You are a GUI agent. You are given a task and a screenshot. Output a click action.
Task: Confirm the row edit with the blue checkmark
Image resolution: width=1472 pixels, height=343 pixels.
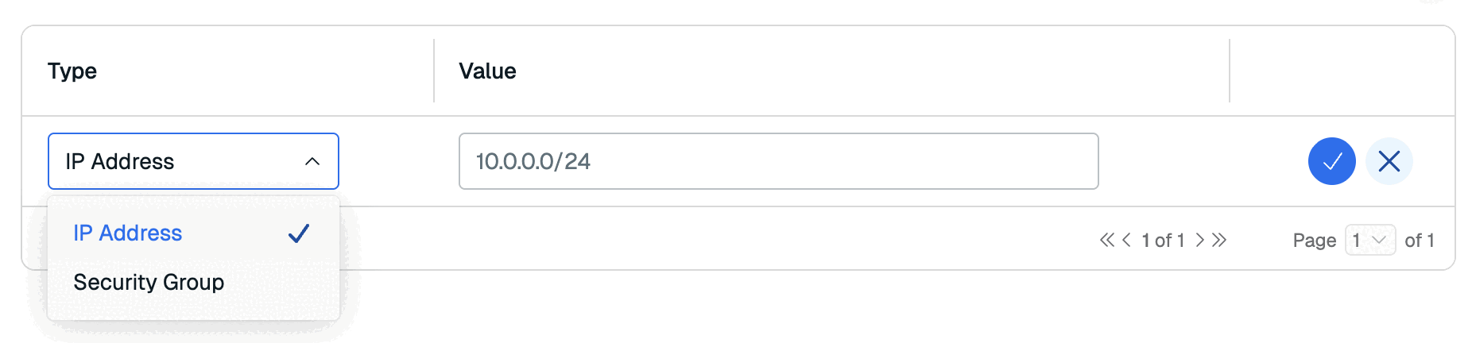tap(1331, 161)
